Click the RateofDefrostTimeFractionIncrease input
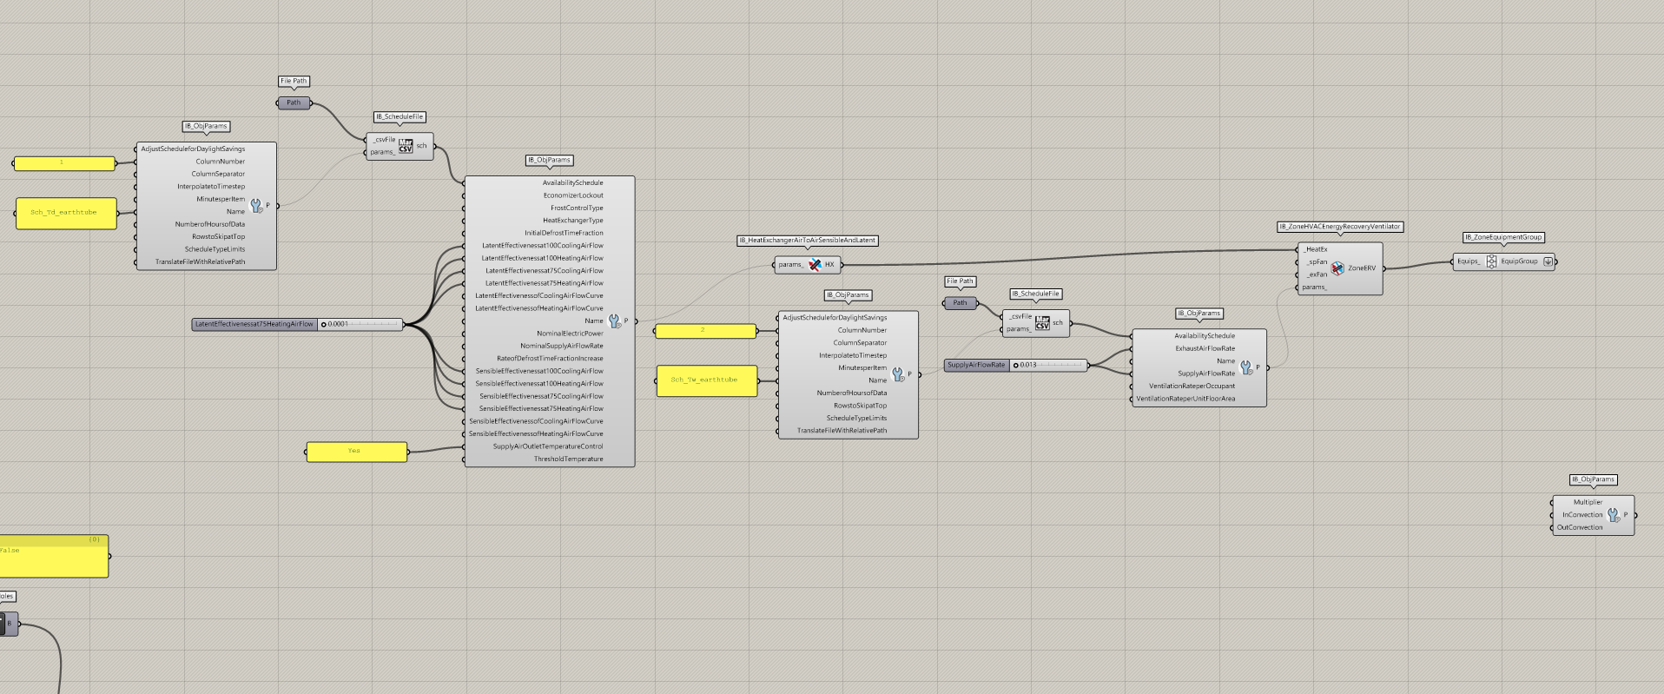The height and width of the screenshot is (694, 1664). coord(550,359)
